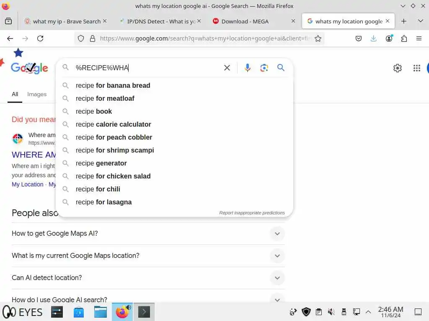The width and height of the screenshot is (429, 321).
Task: Click the Firefox icon in the taskbar
Action: pyautogui.click(x=122, y=312)
